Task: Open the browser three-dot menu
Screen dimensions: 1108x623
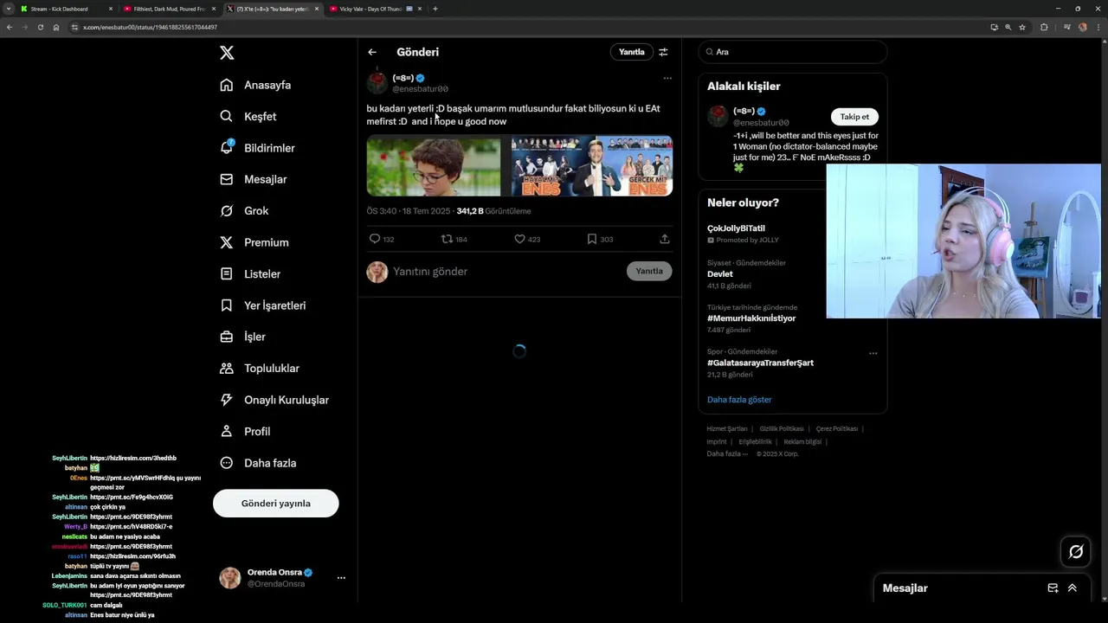Action: 1098,27
